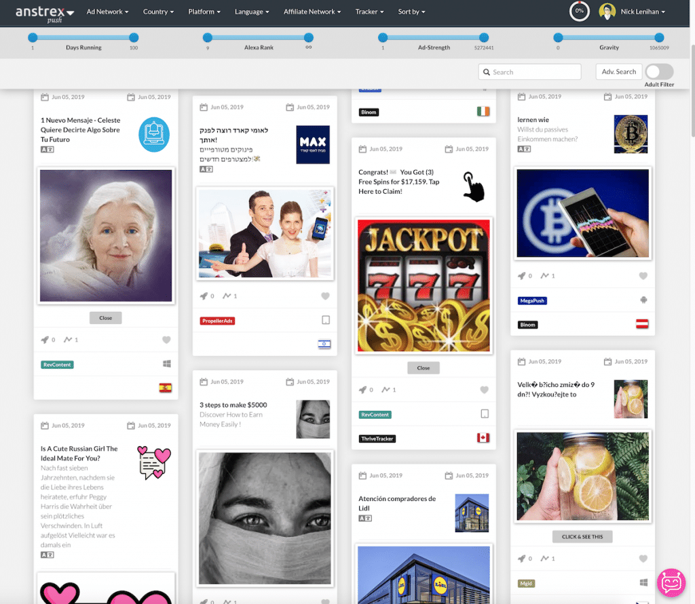Image resolution: width=695 pixels, height=604 pixels.
Task: Click the RevContent tag on Celeste card
Action: (57, 365)
